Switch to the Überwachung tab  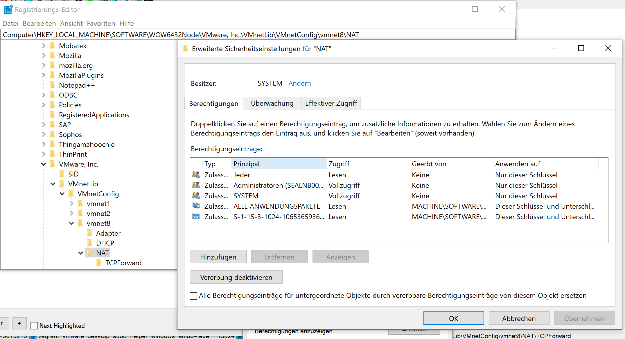coord(272,103)
